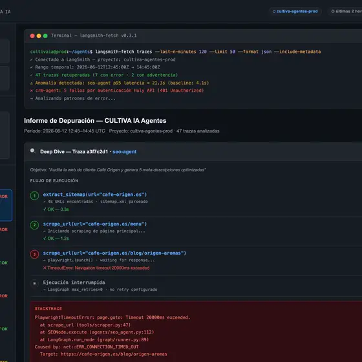Click the warning triangle on Anomalía detectada line
This screenshot has width=362, height=362.
pyautogui.click(x=32, y=83)
